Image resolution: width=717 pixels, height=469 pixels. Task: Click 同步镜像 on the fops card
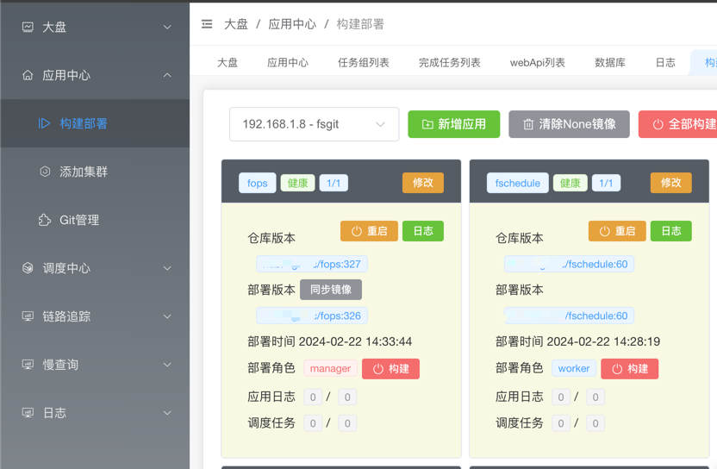331,290
